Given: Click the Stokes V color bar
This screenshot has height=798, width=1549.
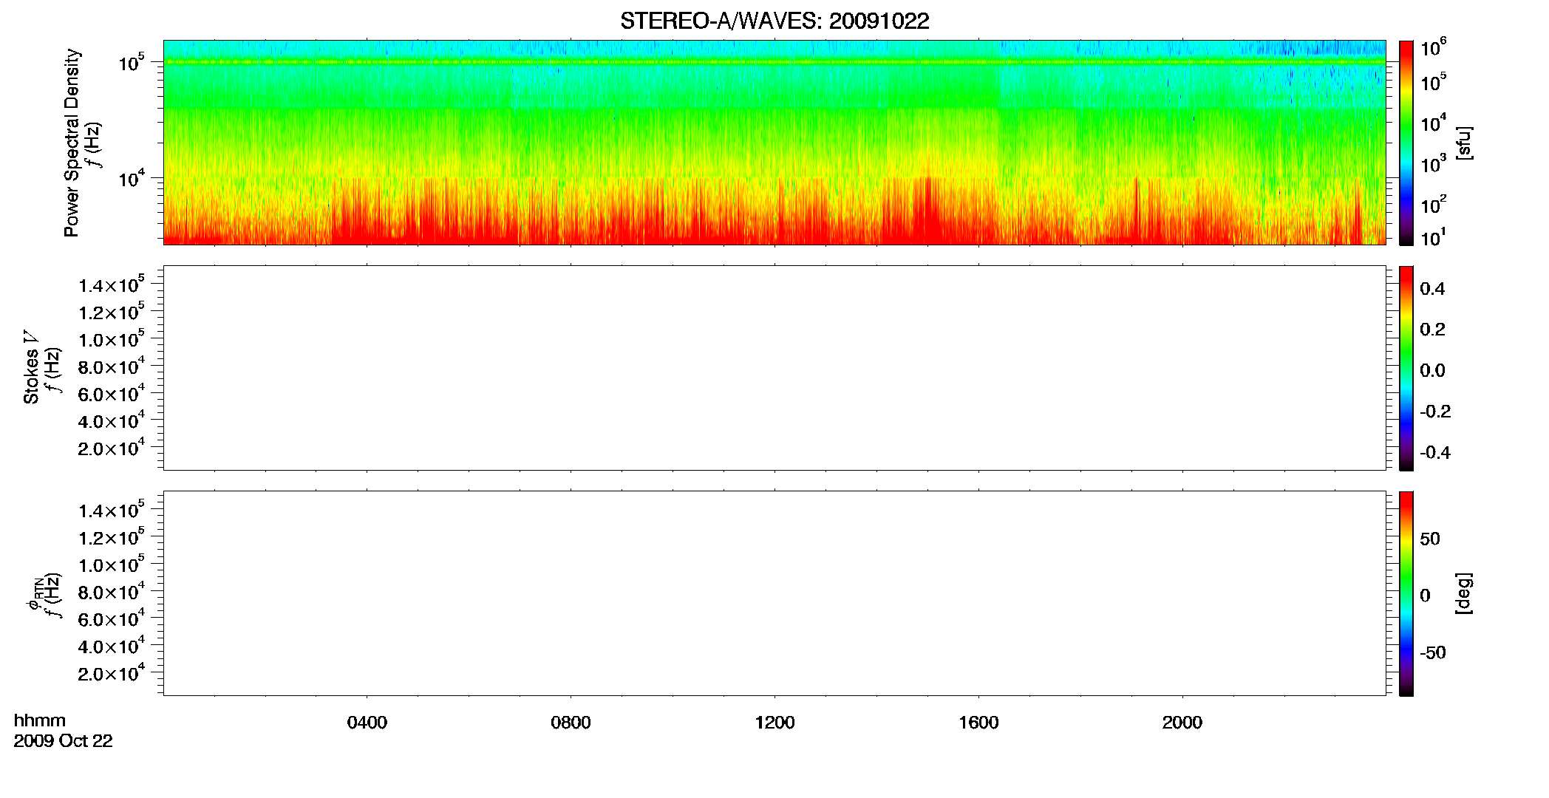Looking at the screenshot, I should (1406, 368).
